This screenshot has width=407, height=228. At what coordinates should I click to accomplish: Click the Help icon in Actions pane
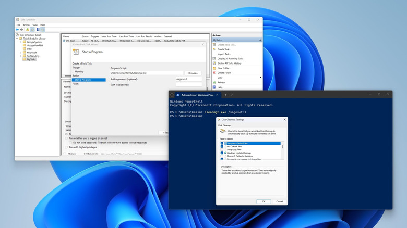(x=214, y=87)
